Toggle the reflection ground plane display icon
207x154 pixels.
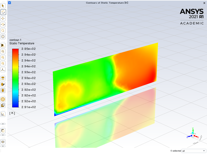coord(3,78)
